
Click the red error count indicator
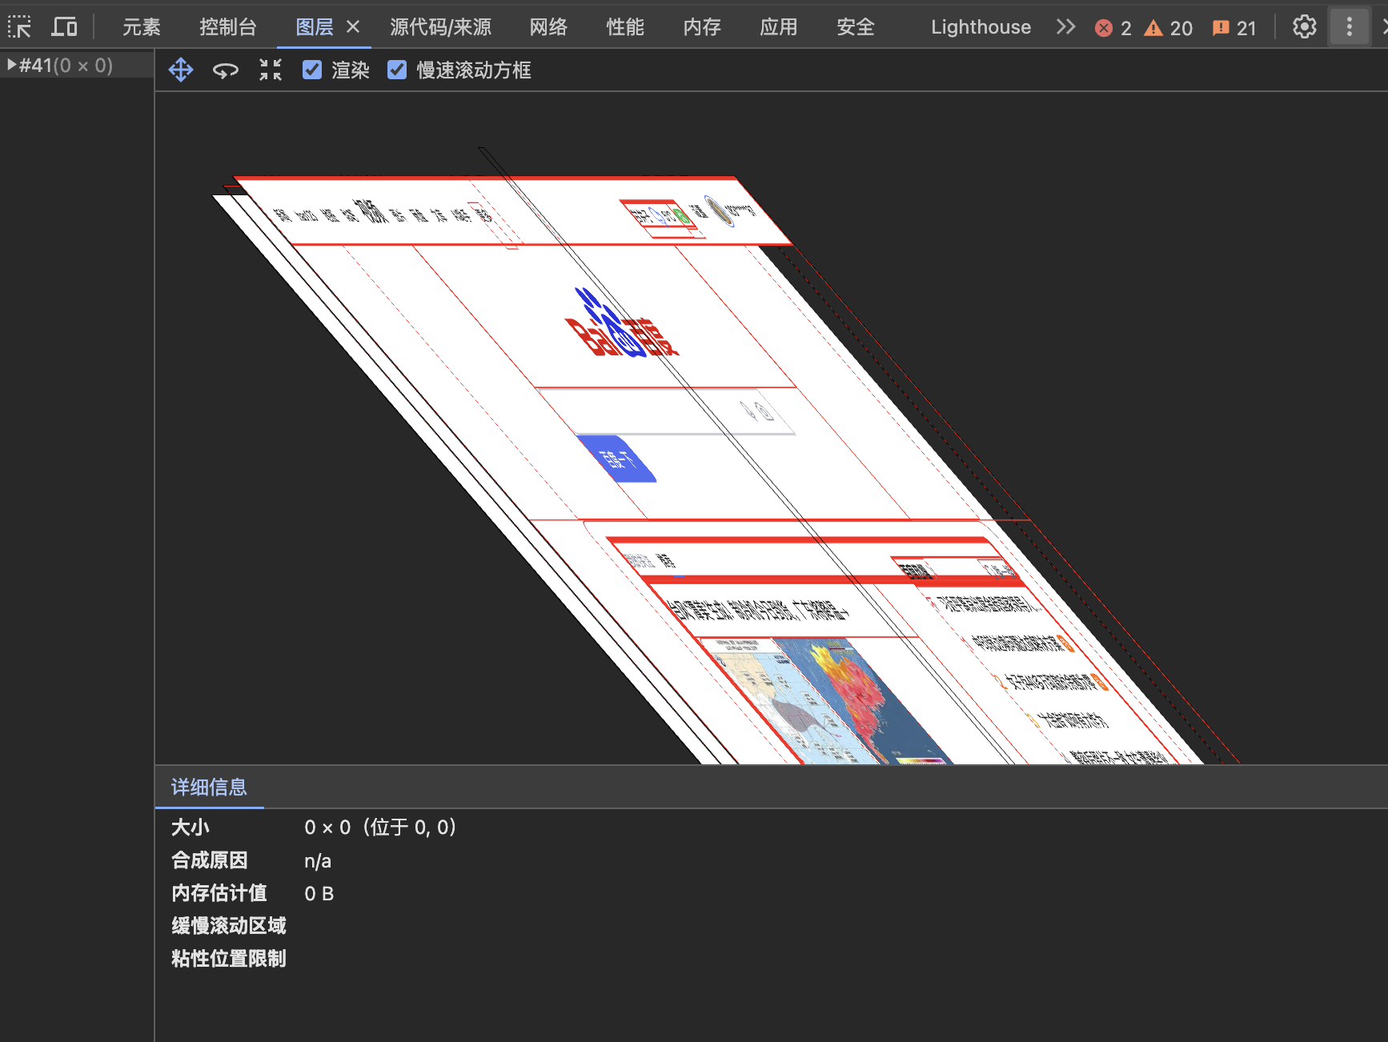coord(1113,28)
